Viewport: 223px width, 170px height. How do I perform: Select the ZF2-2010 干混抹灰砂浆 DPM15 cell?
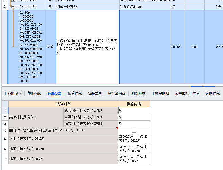click(134, 139)
